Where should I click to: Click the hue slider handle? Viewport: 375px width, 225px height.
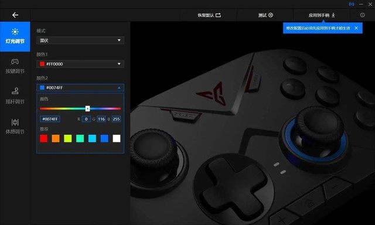(x=87, y=108)
